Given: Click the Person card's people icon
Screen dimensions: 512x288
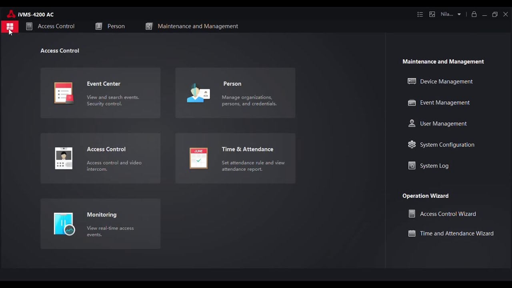Looking at the screenshot, I should (x=198, y=93).
